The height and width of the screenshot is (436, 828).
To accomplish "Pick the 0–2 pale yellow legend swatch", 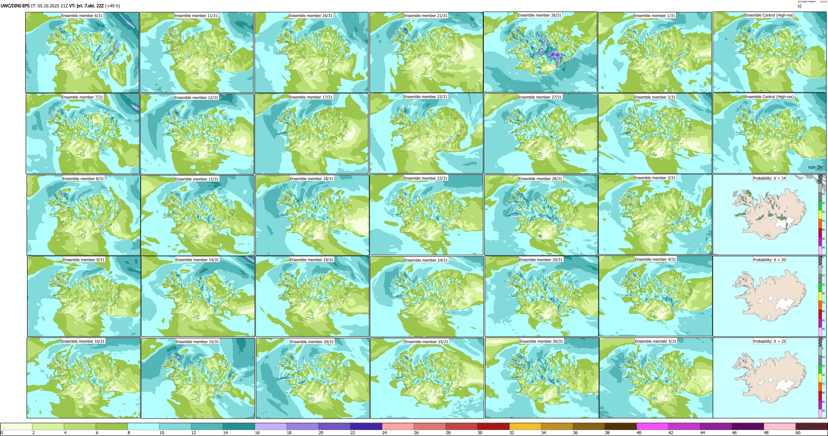I will [x=17, y=426].
